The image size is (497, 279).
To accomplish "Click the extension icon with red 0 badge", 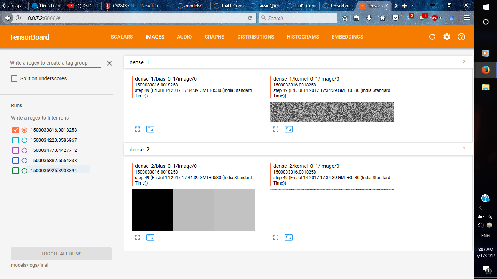I will click(410, 17).
